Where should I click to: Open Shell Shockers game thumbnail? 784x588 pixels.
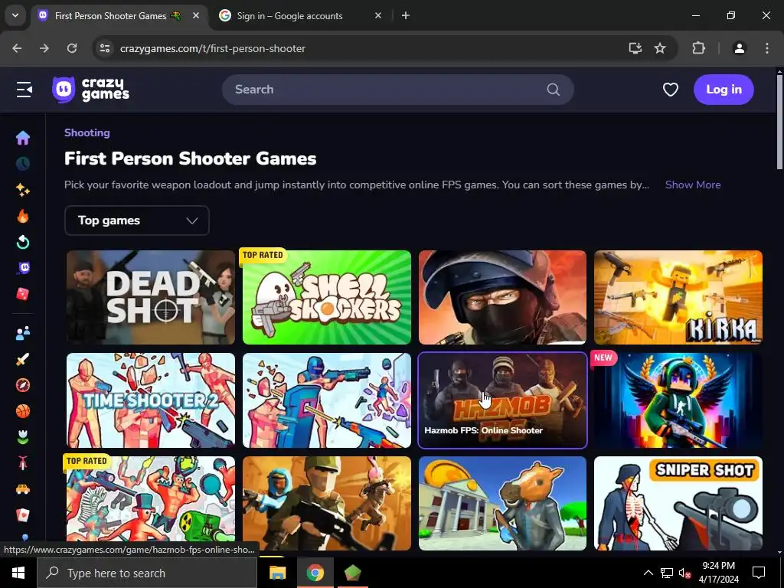[326, 298]
